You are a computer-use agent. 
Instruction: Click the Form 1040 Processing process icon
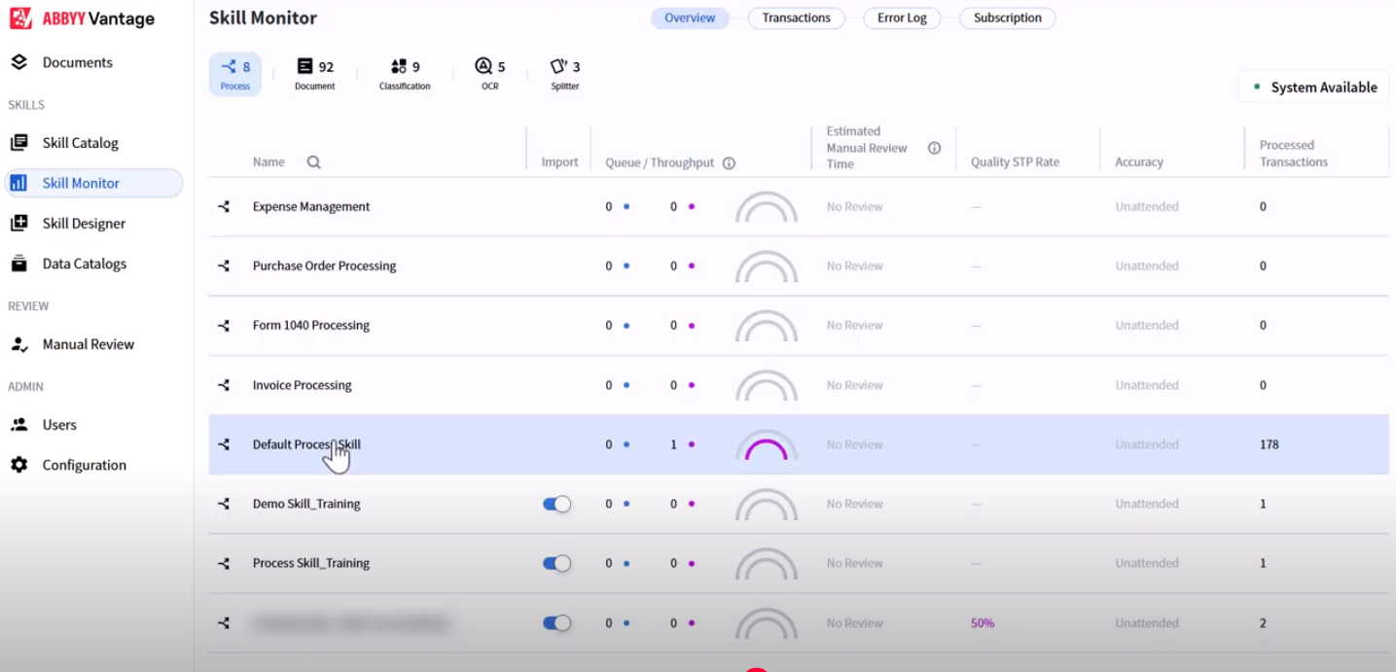(224, 326)
